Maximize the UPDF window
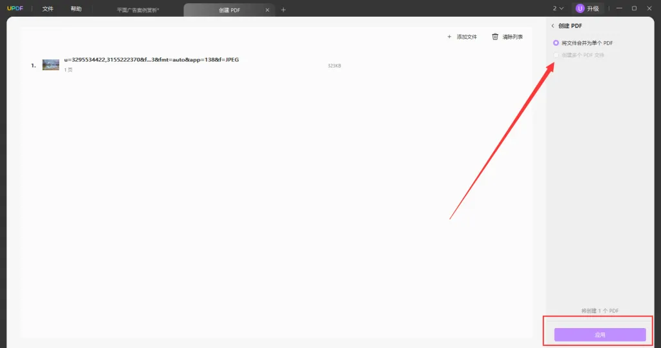 point(634,8)
